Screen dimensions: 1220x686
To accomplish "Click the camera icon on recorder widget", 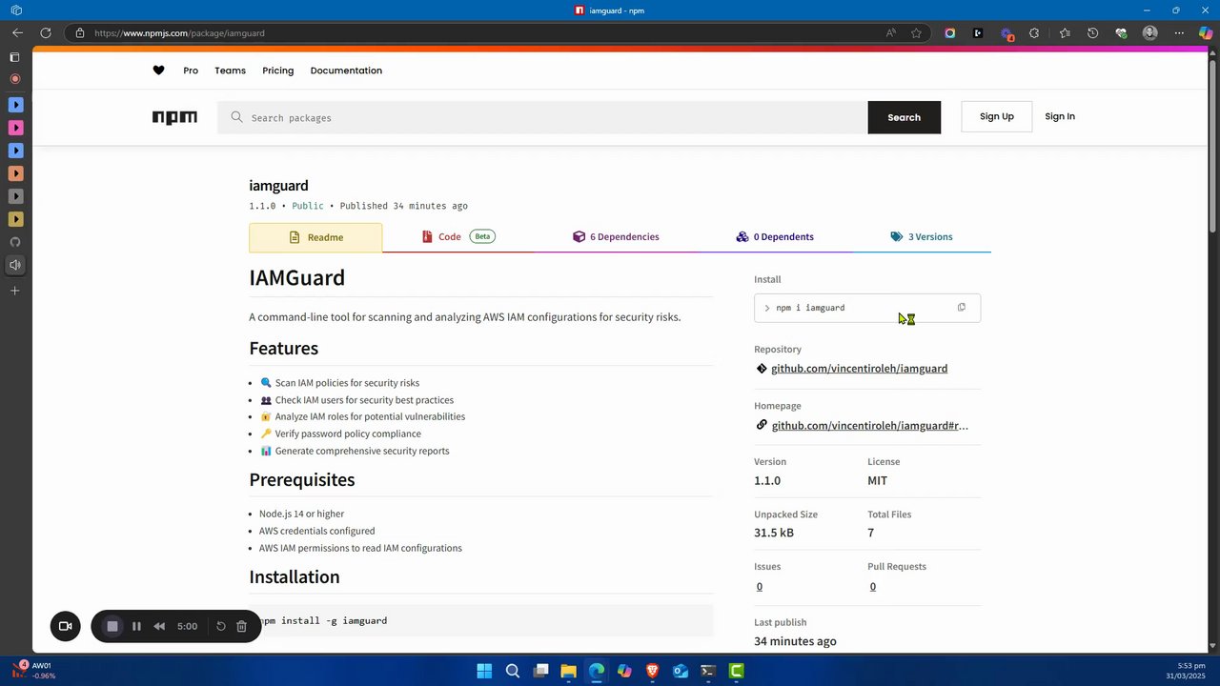I will (66, 626).
